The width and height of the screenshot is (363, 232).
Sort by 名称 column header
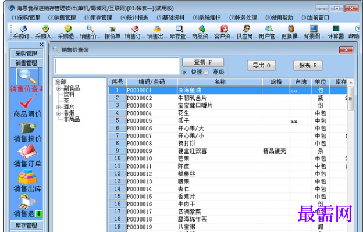coord(220,82)
